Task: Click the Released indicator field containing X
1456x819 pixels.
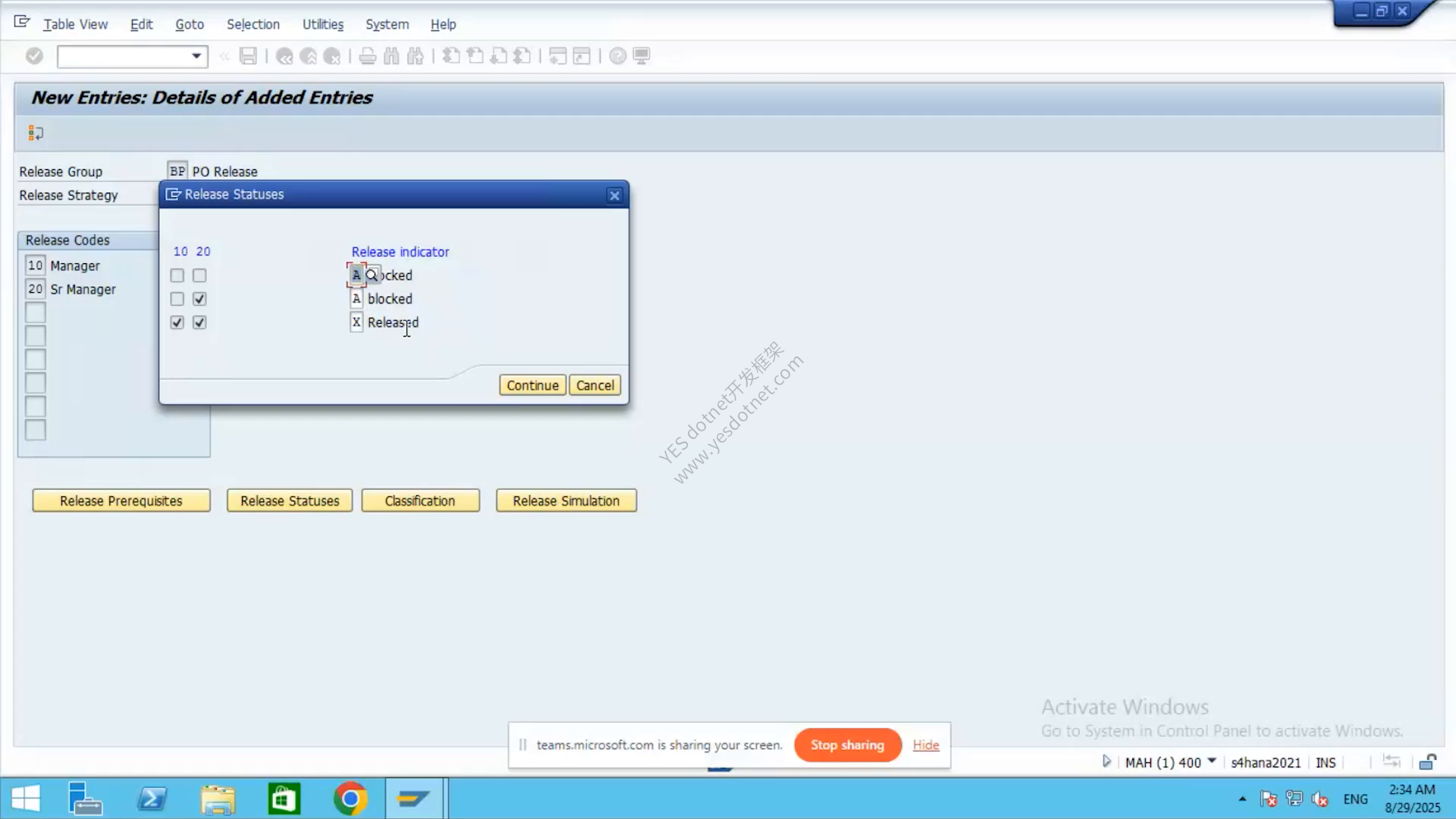Action: [356, 322]
